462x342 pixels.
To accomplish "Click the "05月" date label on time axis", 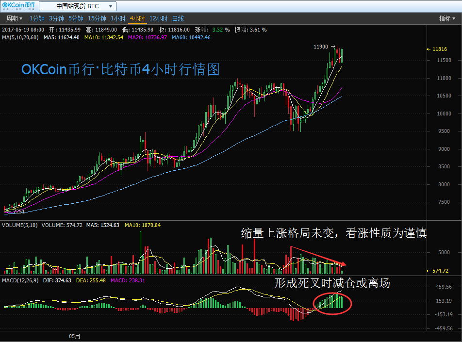I will (75, 336).
